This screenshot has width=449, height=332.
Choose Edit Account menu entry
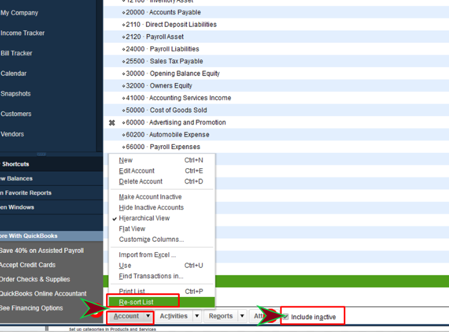(x=162, y=171)
